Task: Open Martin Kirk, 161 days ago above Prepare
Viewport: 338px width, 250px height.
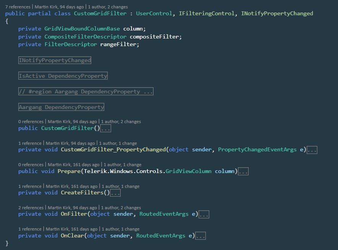Action: click(x=73, y=165)
